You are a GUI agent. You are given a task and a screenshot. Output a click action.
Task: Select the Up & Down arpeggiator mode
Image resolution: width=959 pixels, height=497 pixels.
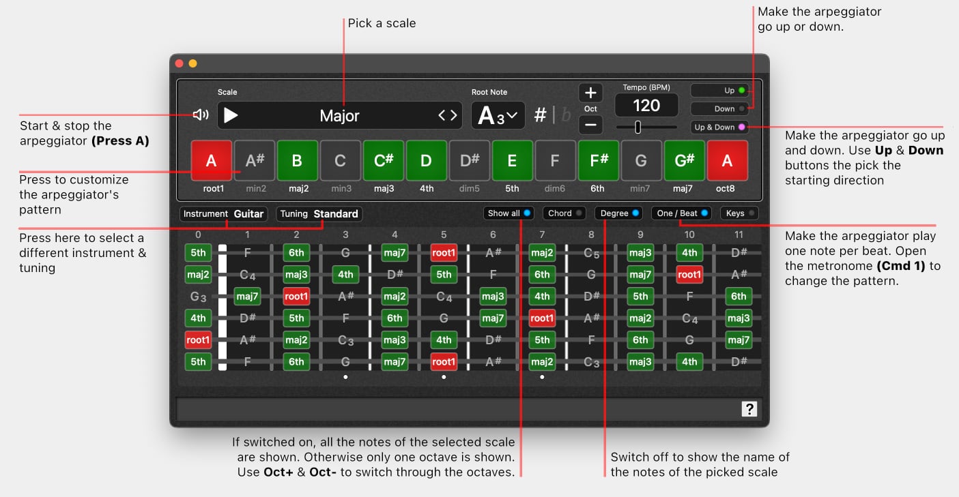tap(719, 127)
